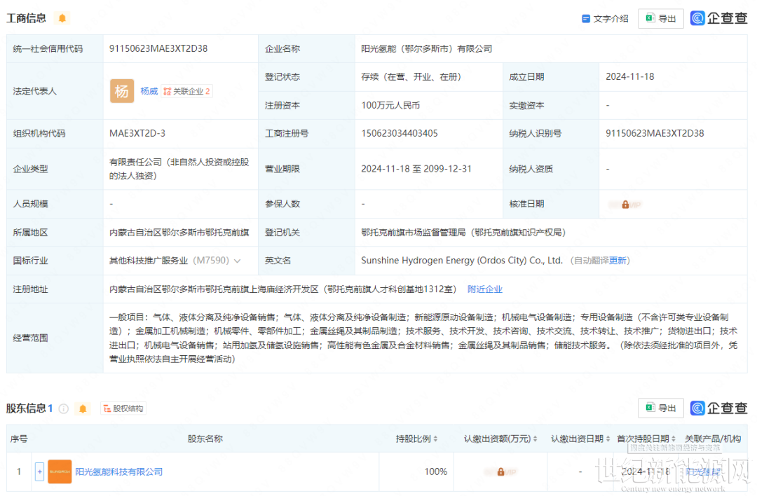The width and height of the screenshot is (757, 496).
Task: Open 附近企业 nearby companies link
Action: pos(485,289)
